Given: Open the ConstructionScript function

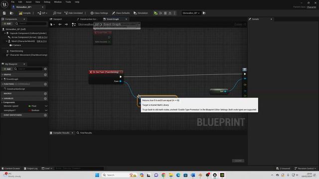Looking at the screenshot, I should pyautogui.click(x=15, y=89).
